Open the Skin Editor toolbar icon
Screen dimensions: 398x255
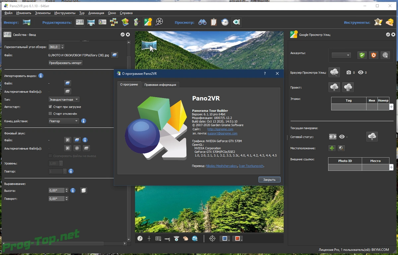137,22
